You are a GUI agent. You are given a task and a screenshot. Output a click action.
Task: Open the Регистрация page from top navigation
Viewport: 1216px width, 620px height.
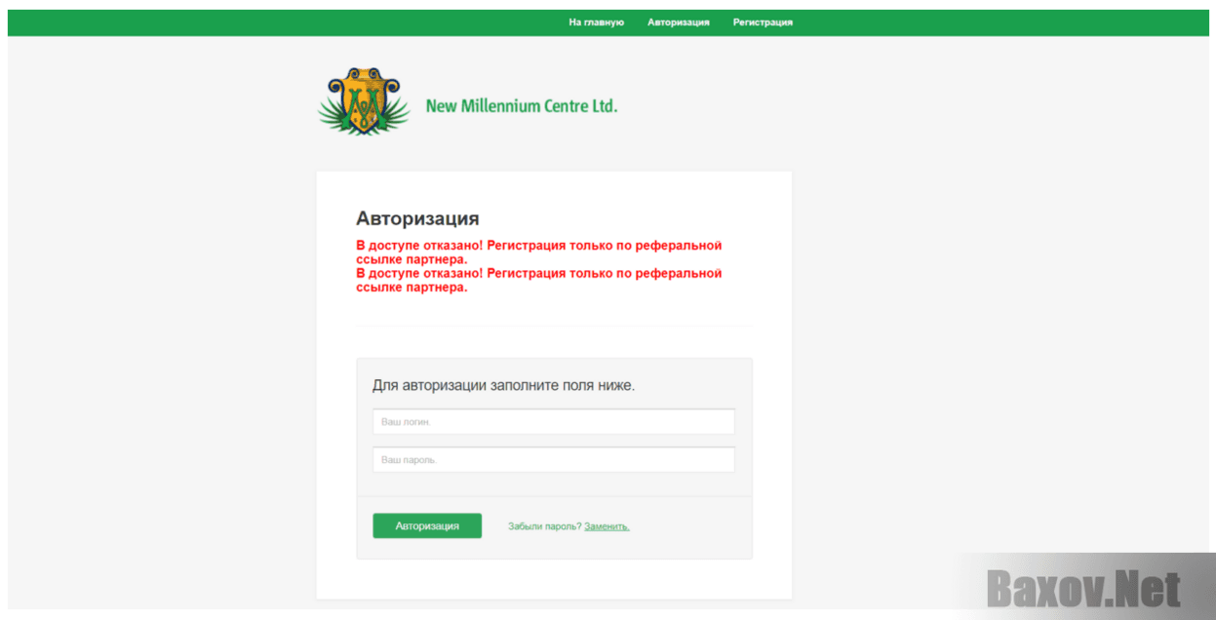(763, 22)
